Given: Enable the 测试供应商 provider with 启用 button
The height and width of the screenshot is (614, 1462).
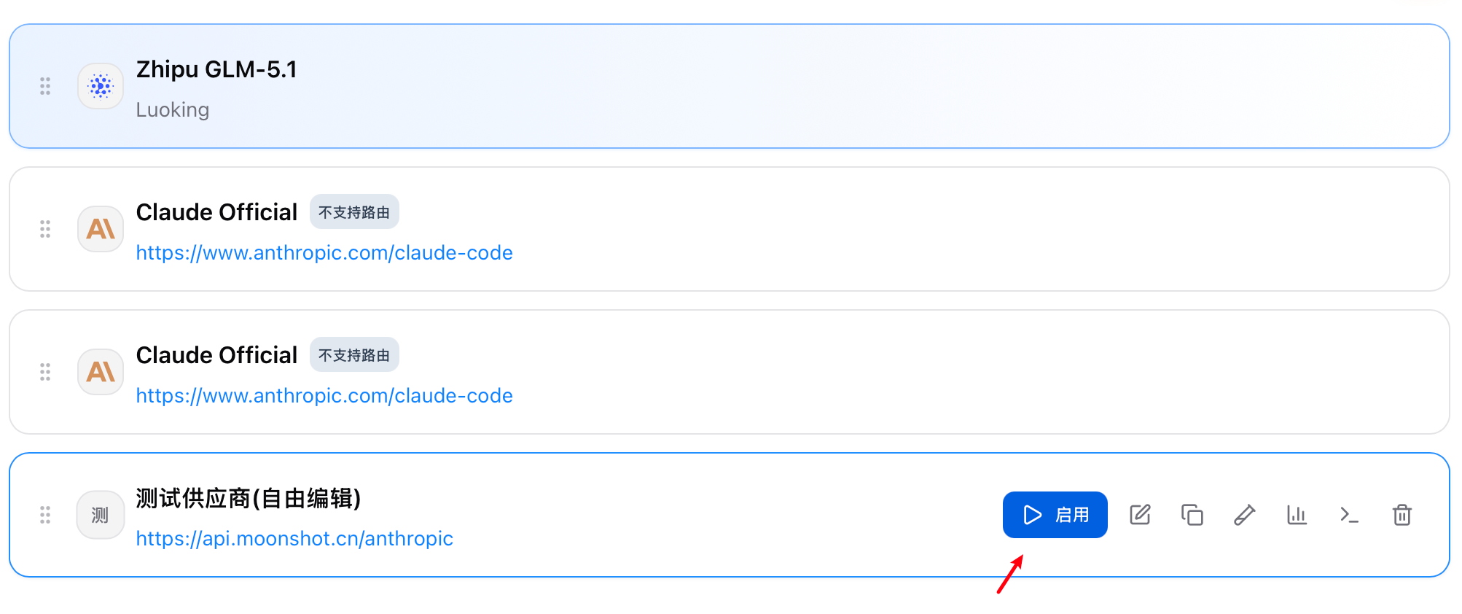Looking at the screenshot, I should pyautogui.click(x=1055, y=515).
